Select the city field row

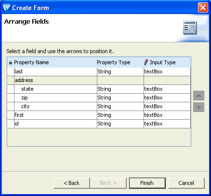click(x=99, y=106)
